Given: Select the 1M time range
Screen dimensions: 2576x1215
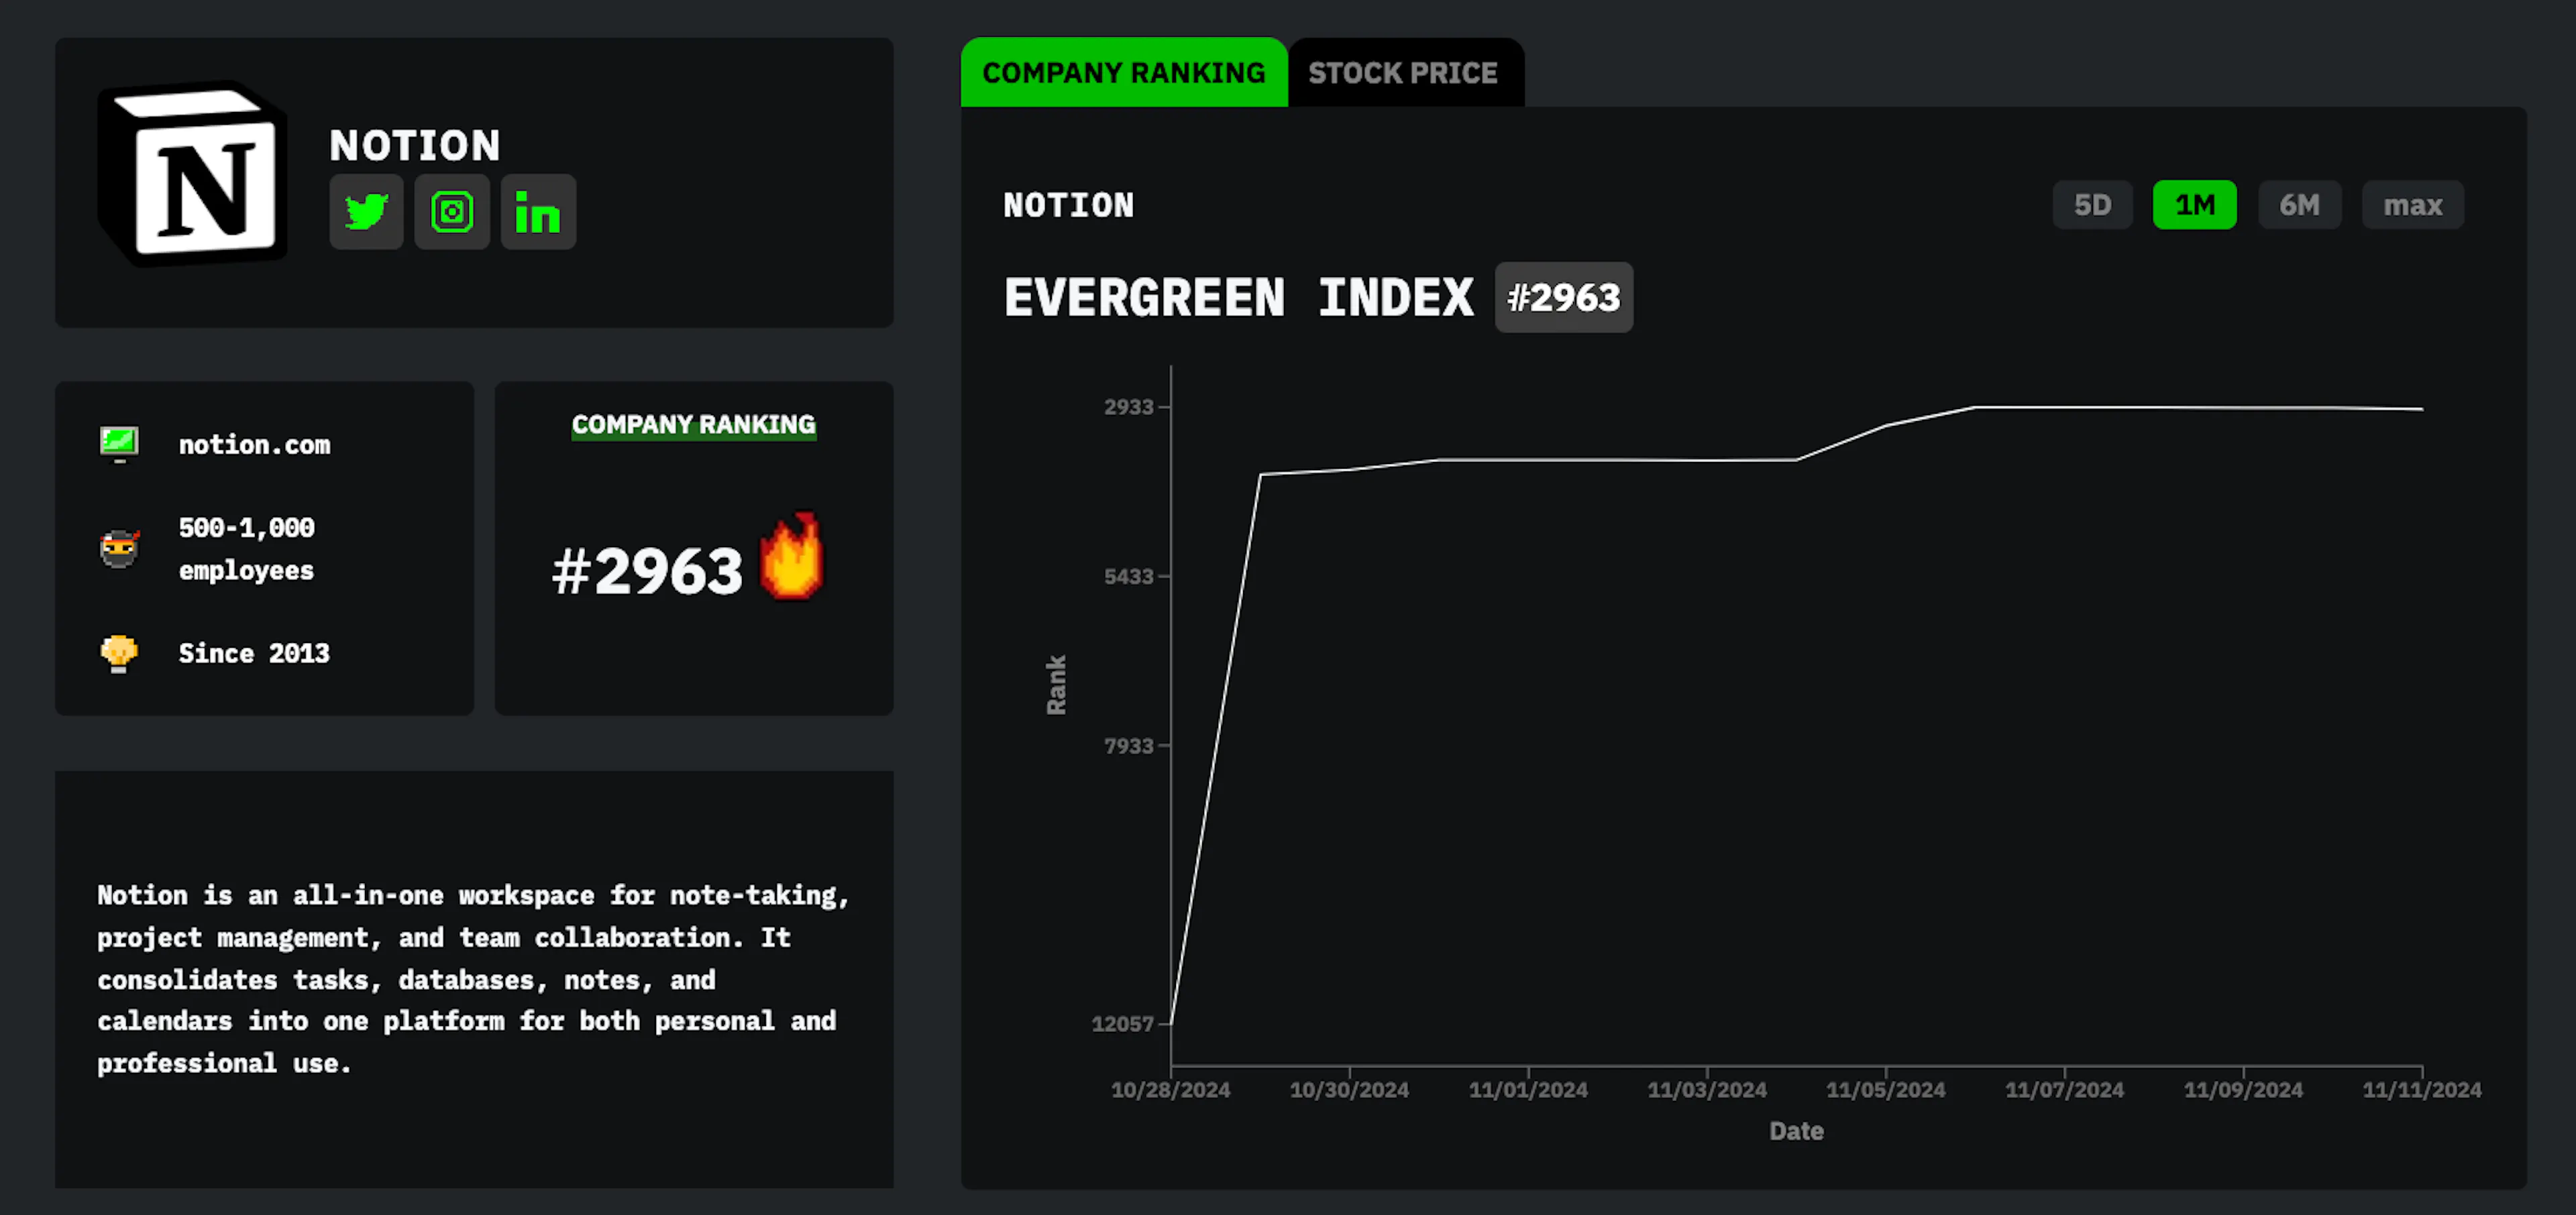Looking at the screenshot, I should [2195, 205].
